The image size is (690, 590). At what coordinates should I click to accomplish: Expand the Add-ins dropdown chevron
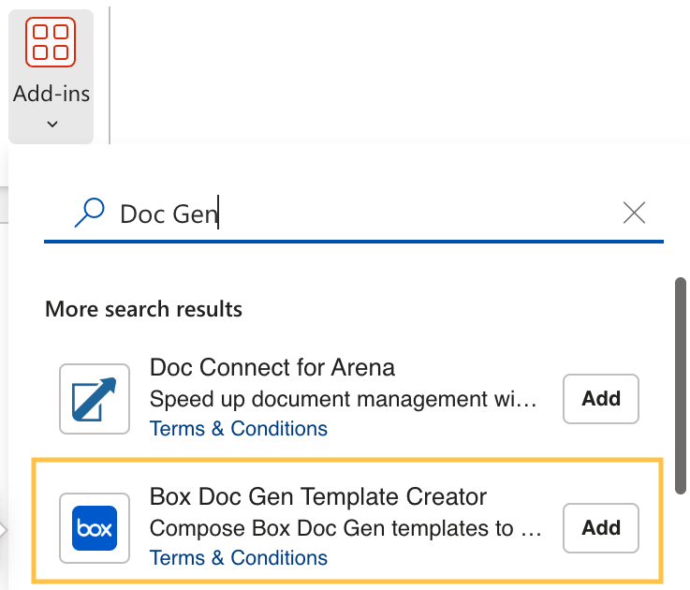tap(51, 124)
